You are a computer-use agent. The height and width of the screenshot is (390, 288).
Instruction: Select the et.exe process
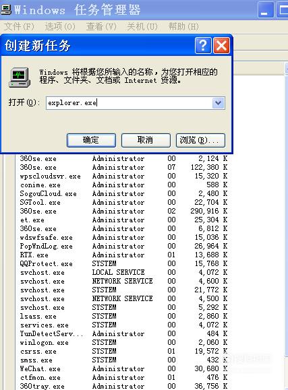pos(123,220)
